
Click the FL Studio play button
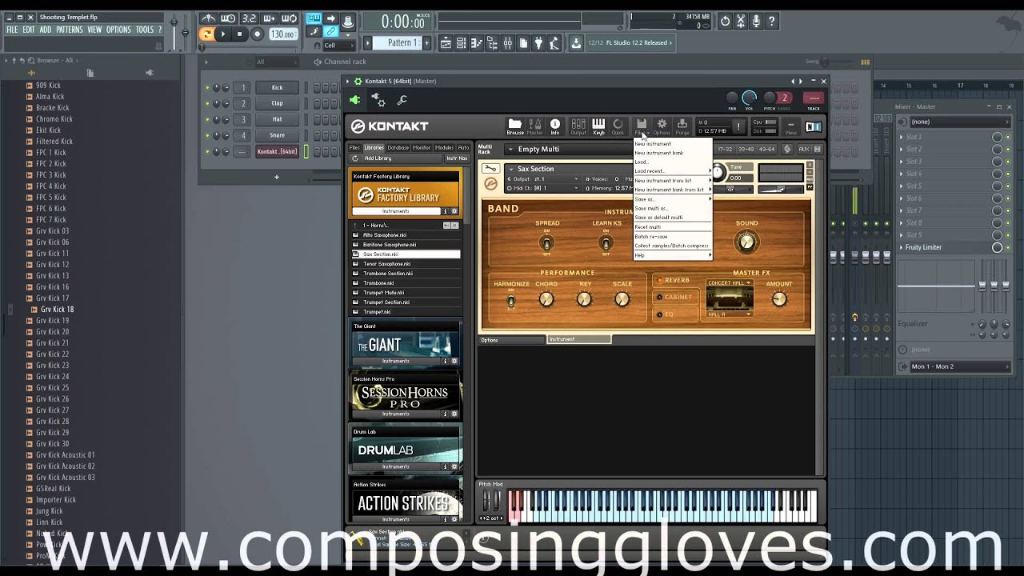click(x=223, y=34)
